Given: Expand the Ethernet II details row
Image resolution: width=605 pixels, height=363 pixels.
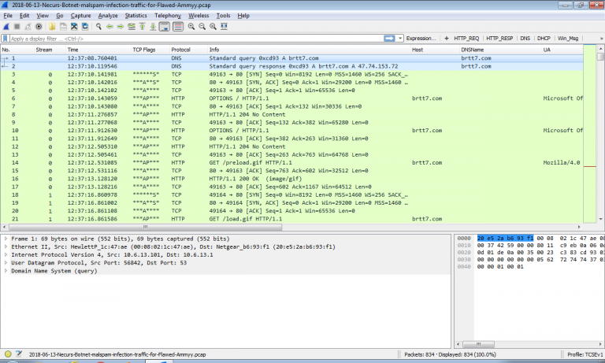Looking at the screenshot, I should coord(6,247).
